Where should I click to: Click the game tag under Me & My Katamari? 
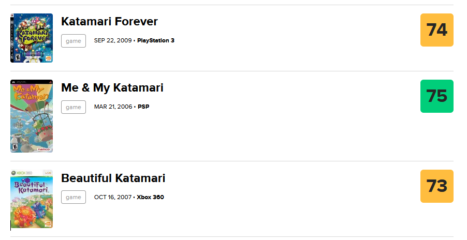tap(74, 107)
